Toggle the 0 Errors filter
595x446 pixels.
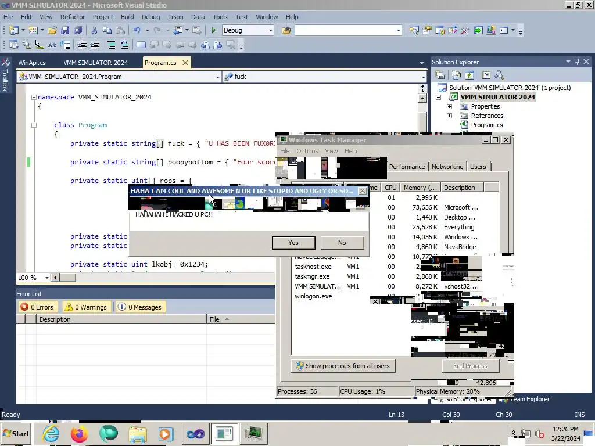coord(38,307)
